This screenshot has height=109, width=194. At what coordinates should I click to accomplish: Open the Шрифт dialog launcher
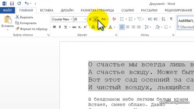click(x=116, y=35)
